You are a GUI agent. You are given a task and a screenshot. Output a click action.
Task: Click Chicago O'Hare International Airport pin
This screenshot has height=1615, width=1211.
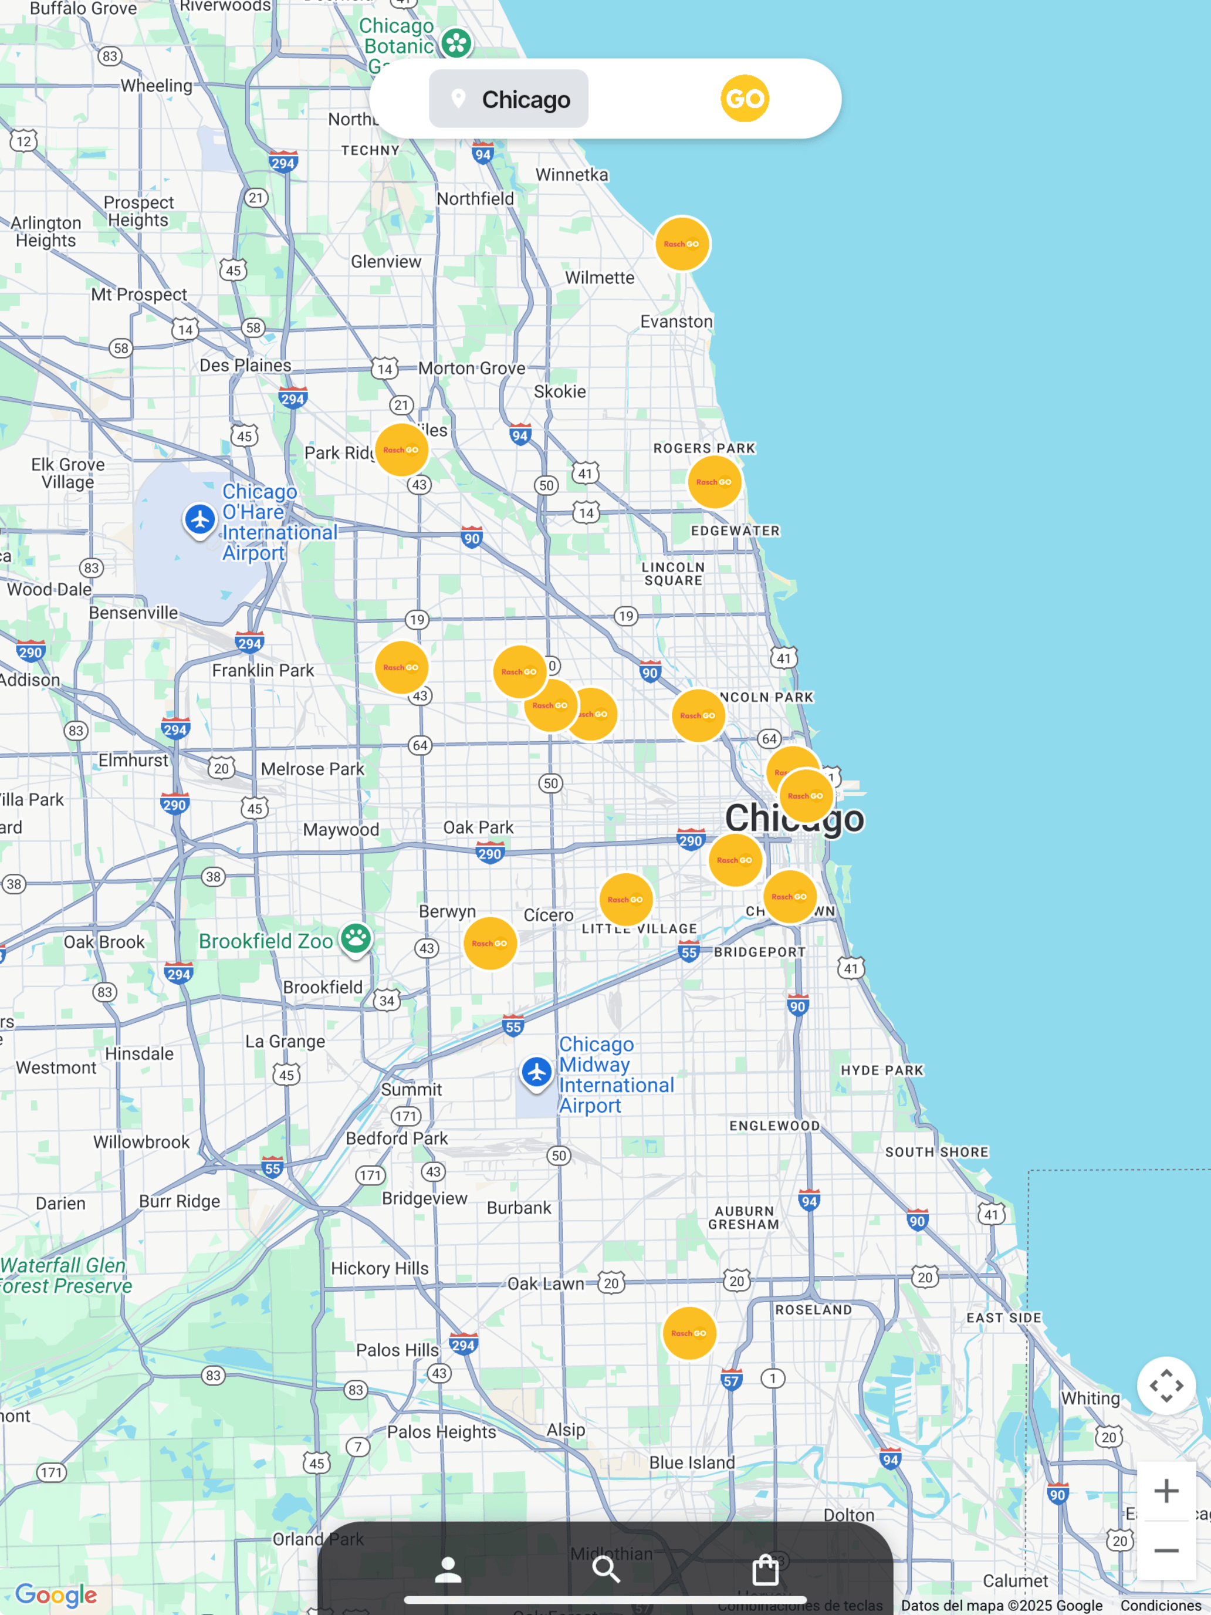pos(199,521)
